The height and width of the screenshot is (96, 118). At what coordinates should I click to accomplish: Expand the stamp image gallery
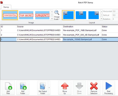pos(52,19)
